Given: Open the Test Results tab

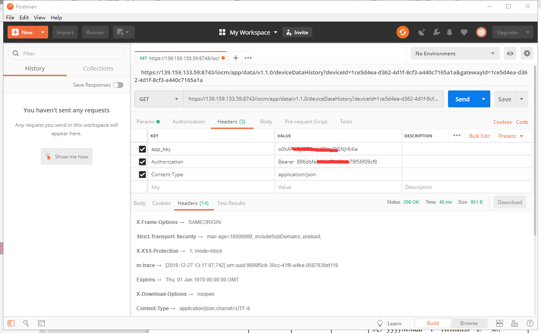Looking at the screenshot, I should (x=231, y=203).
